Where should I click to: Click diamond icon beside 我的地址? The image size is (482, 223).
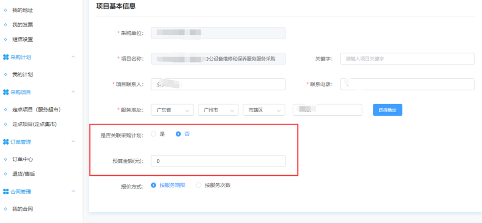point(5,10)
